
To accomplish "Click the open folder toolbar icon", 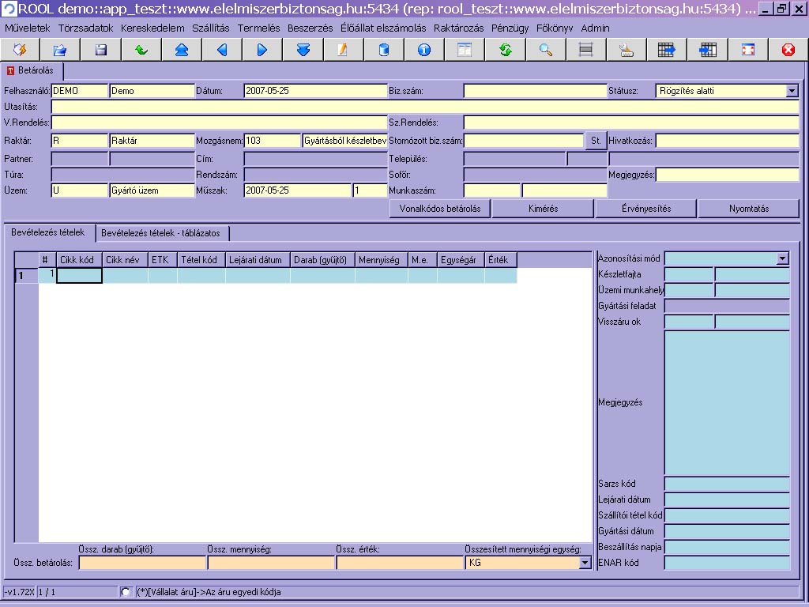I will point(60,50).
